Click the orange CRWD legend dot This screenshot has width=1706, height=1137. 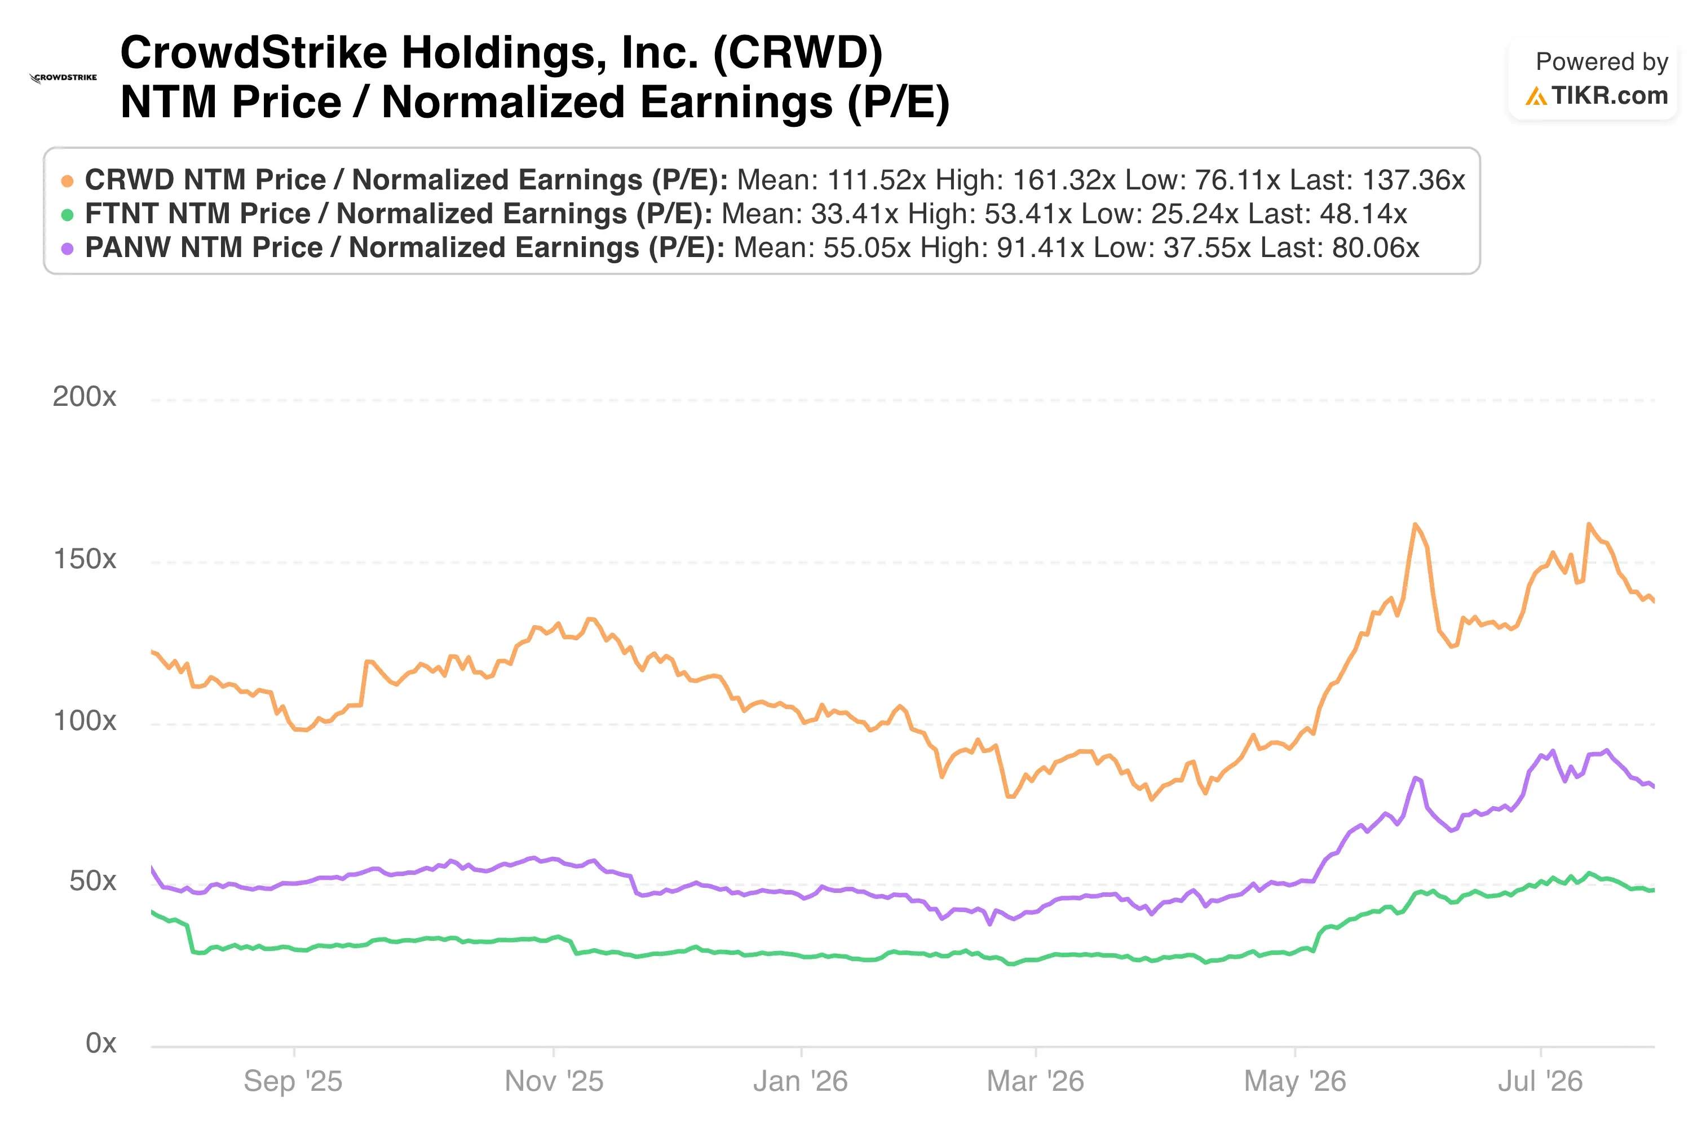click(68, 180)
